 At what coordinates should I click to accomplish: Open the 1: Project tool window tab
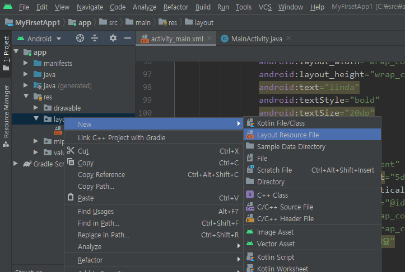click(x=6, y=53)
